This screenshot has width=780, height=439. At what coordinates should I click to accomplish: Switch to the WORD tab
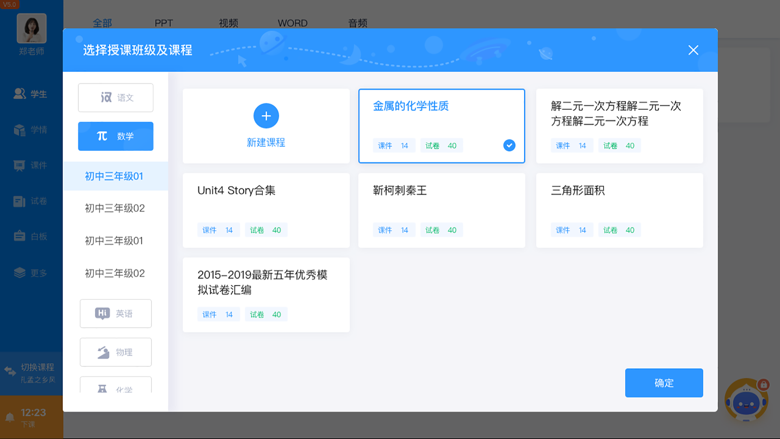pyautogui.click(x=292, y=23)
